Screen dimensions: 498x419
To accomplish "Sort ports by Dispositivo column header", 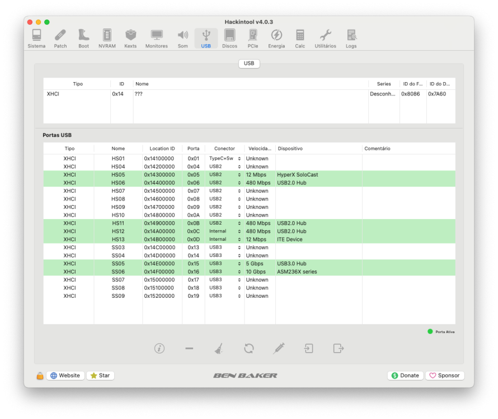I will click(x=318, y=149).
